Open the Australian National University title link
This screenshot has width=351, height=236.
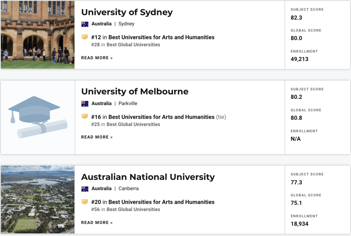pos(148,177)
